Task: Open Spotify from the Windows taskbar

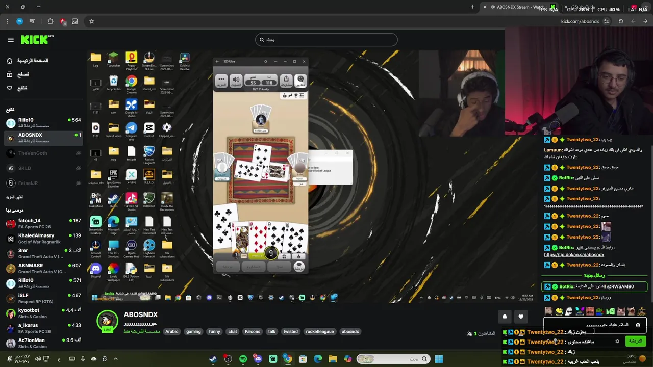Action: click(x=243, y=359)
